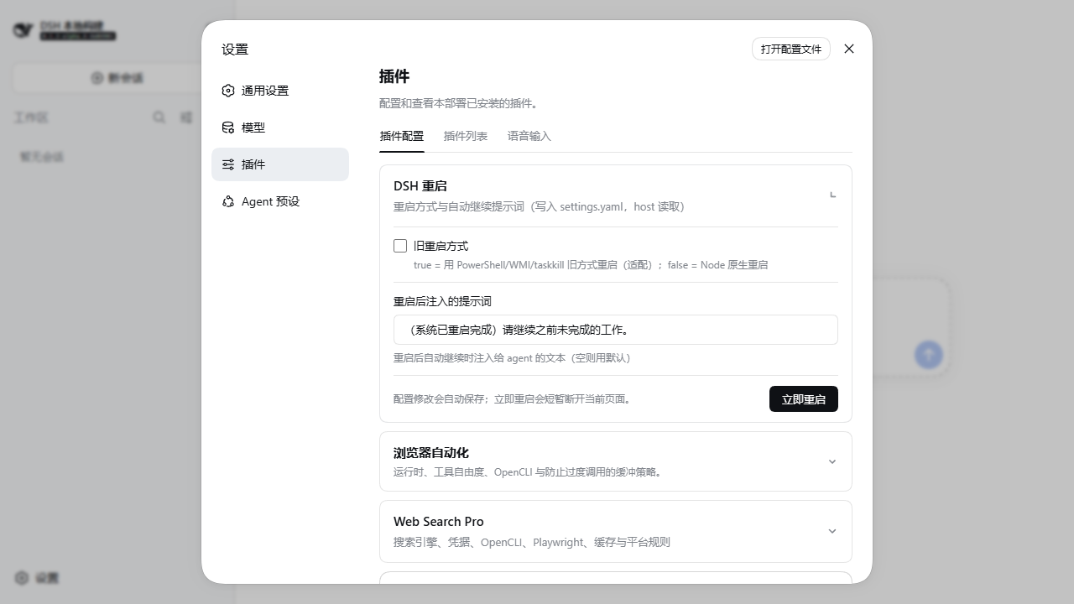Click the 立即重启 button
Image resolution: width=1074 pixels, height=604 pixels.
804,399
